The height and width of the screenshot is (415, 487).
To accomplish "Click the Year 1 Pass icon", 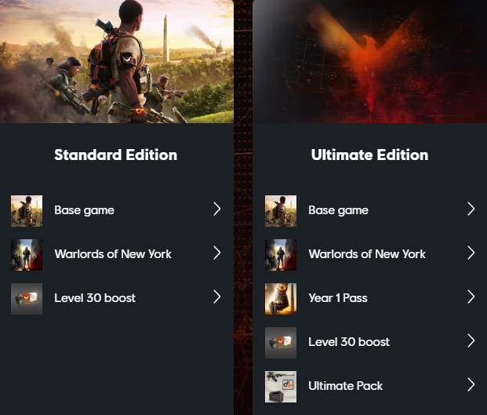I will 281,299.
